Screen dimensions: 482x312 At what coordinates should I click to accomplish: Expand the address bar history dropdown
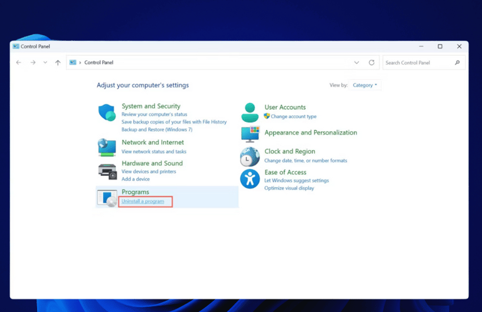coord(356,62)
